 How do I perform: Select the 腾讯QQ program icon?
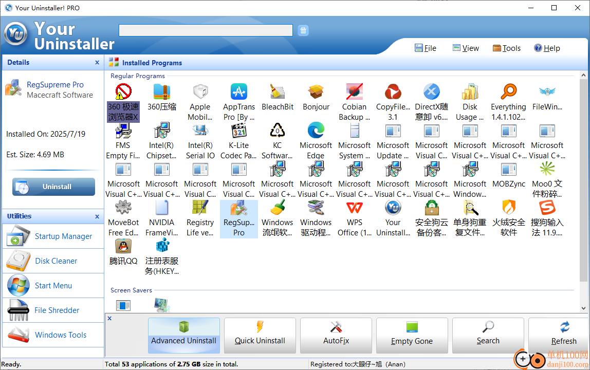coord(123,247)
